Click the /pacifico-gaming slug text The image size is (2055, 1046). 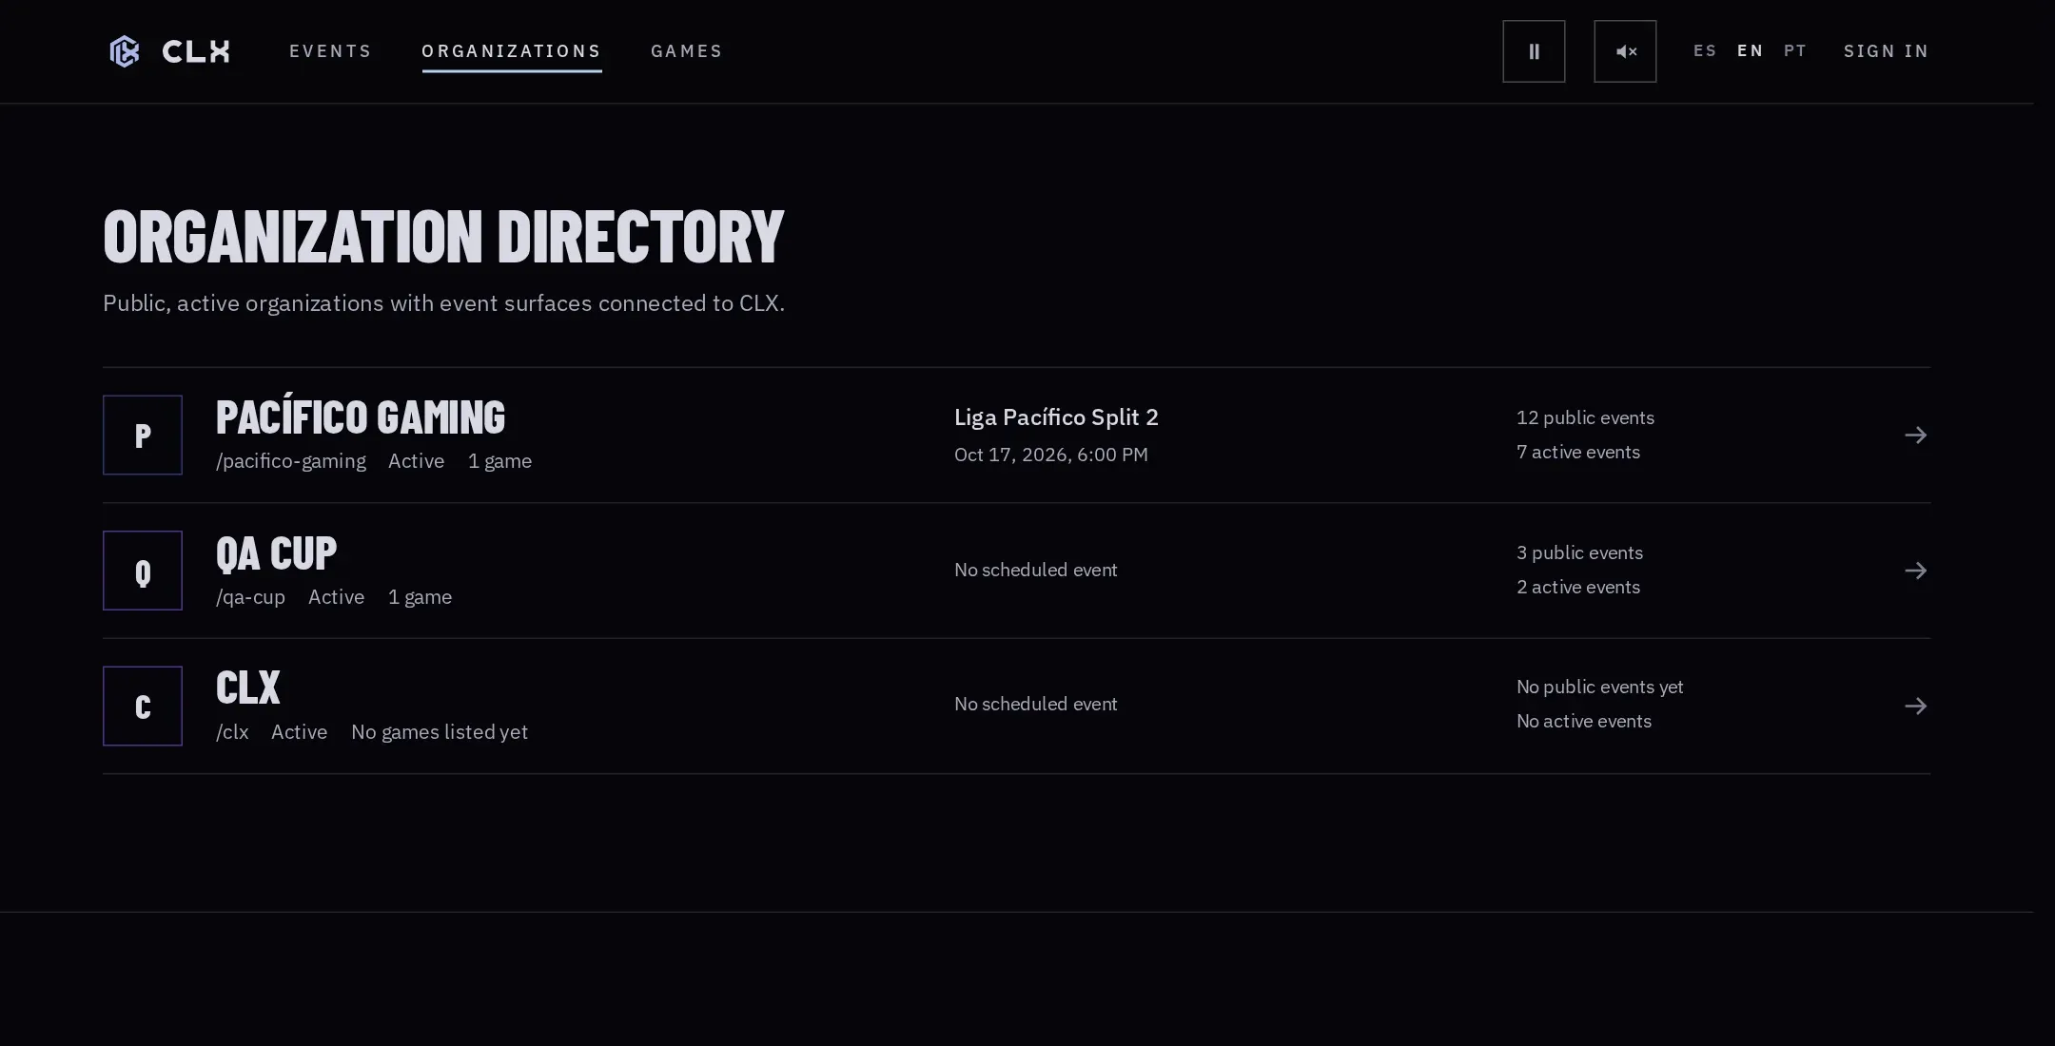(291, 461)
